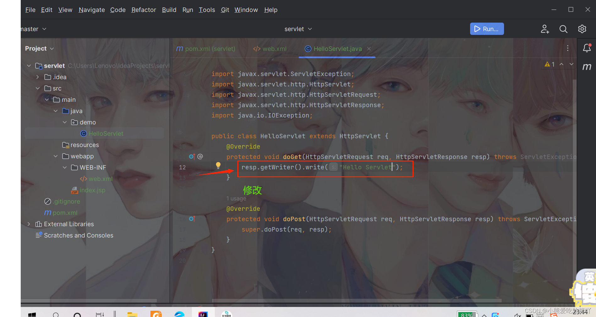Open the Code menu

(118, 10)
